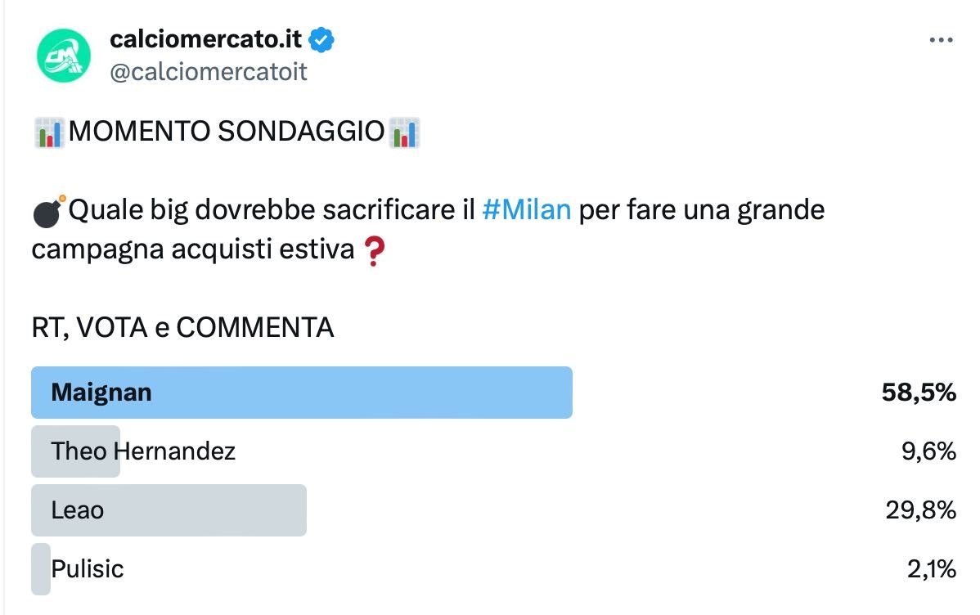Click the 58,5% result for Maignan
Viewport: 980px width, 615px height.
tap(919, 393)
